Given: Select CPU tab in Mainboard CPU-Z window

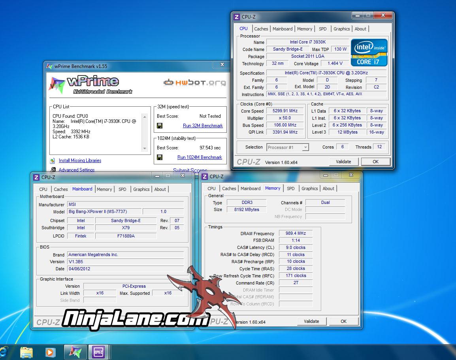Looking at the screenshot, I should click(43, 189).
